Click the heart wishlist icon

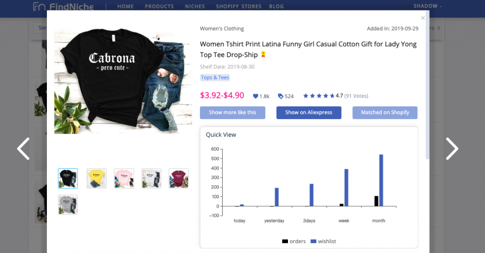tap(256, 96)
